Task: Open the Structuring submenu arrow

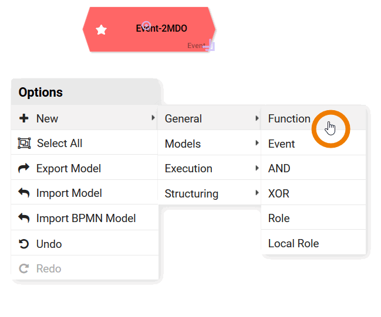Action: coord(257,193)
